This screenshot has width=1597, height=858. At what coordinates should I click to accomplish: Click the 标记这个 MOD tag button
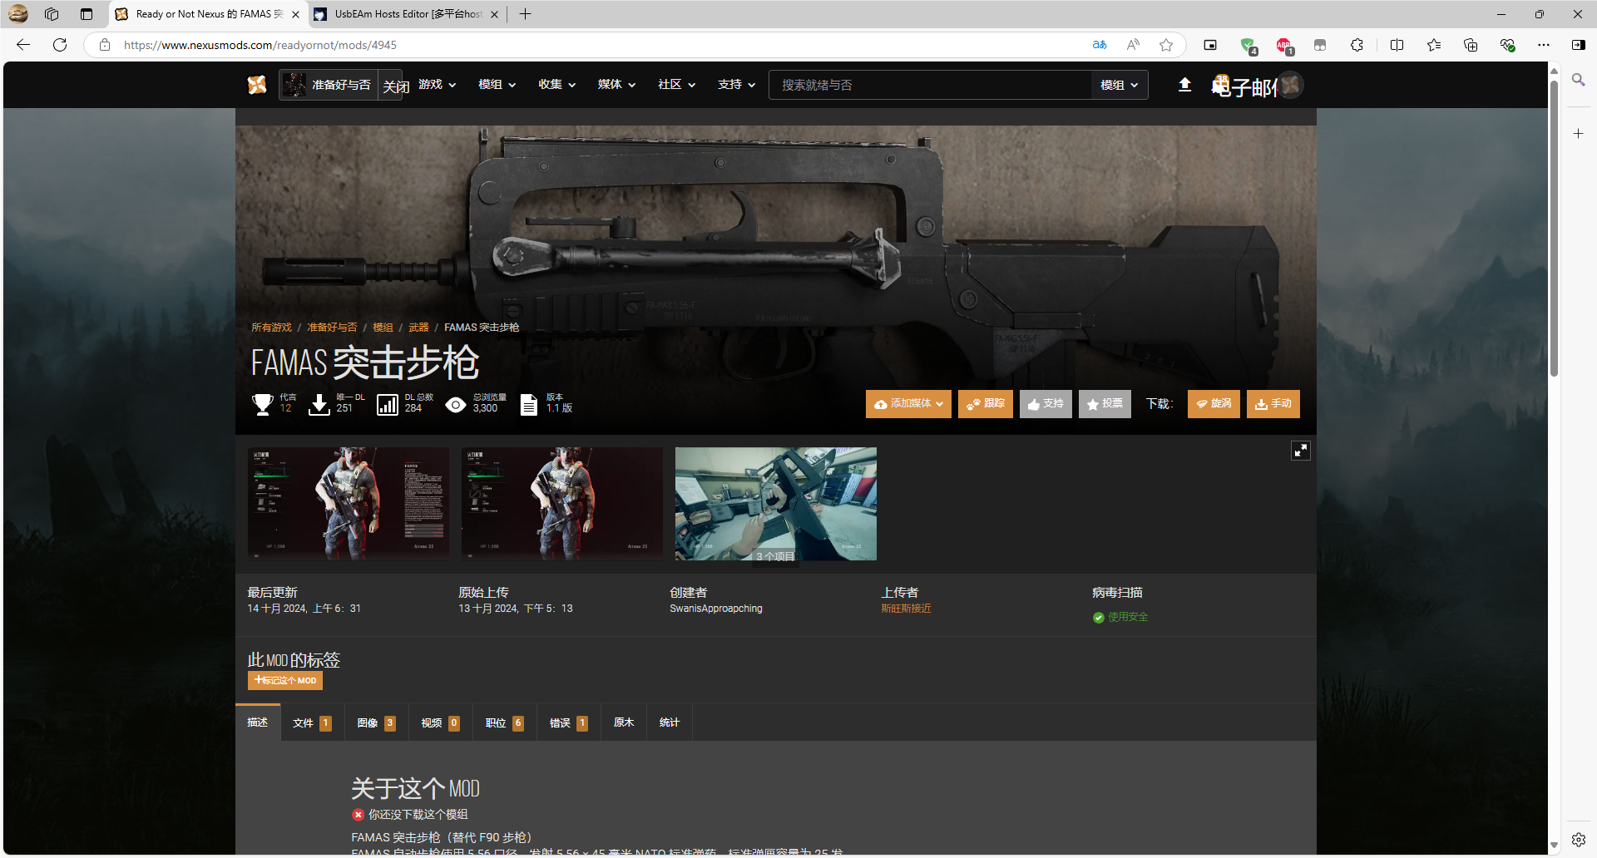pyautogui.click(x=285, y=680)
